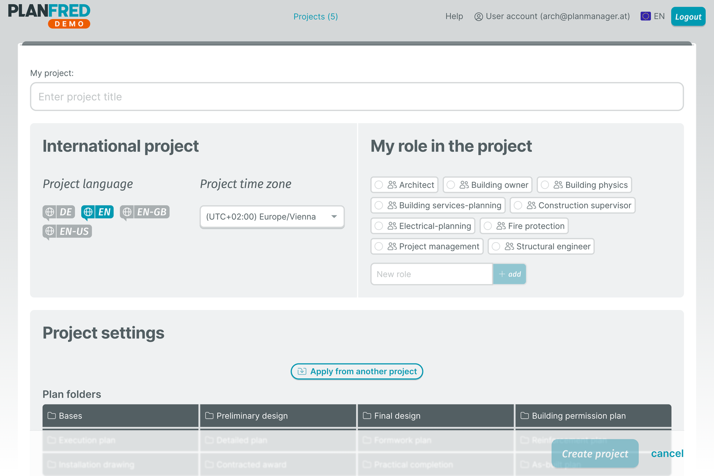Select the Building physics radio button
The width and height of the screenshot is (714, 476).
545,185
